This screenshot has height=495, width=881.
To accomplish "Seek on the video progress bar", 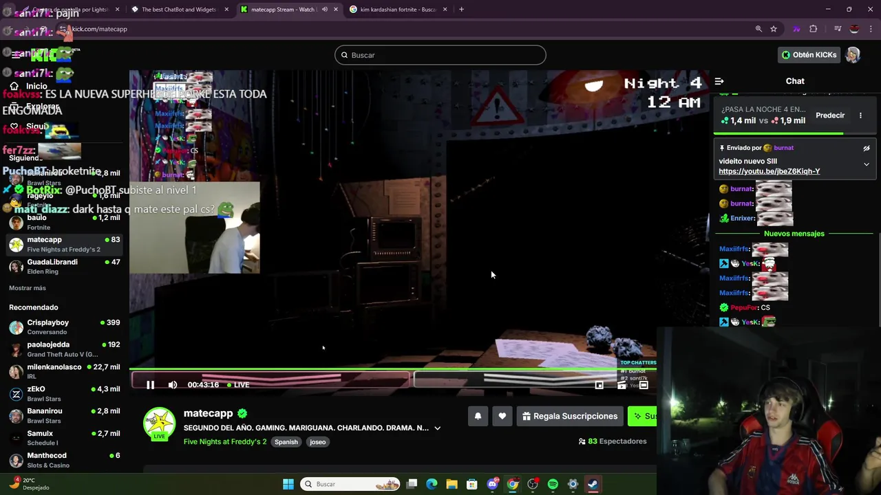I will coord(392,369).
